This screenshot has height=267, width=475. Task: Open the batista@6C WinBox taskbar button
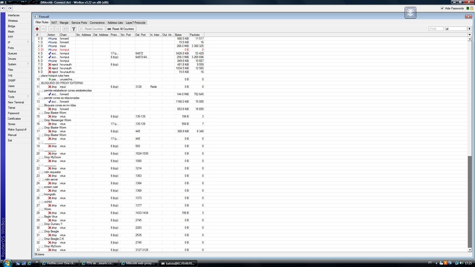click(x=177, y=263)
